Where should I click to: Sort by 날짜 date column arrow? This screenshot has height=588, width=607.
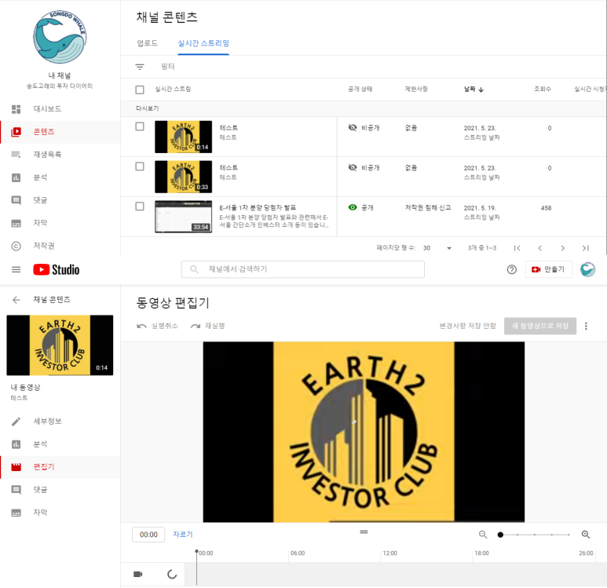coord(481,89)
